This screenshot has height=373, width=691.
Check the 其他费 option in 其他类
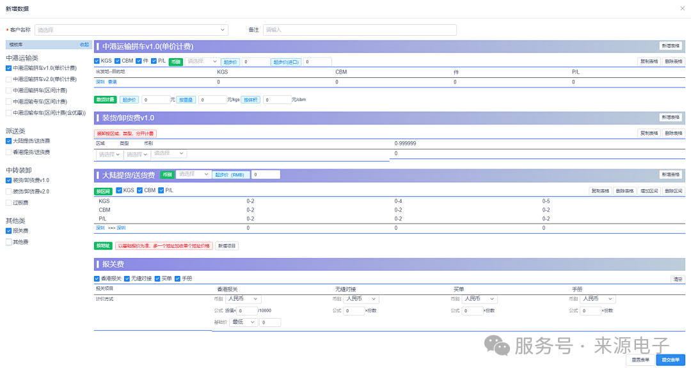[x=8, y=242]
